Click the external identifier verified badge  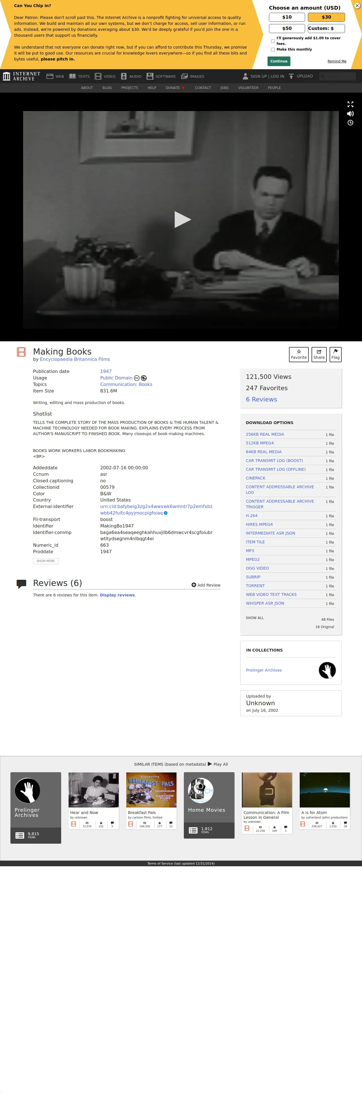coord(166,513)
